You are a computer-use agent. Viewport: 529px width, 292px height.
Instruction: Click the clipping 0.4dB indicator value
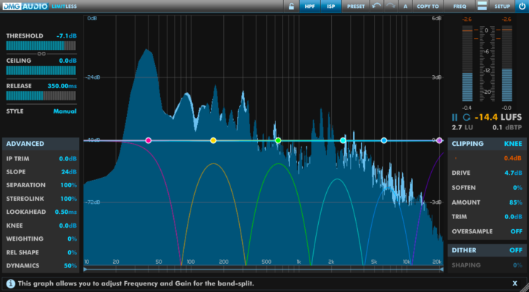513,158
